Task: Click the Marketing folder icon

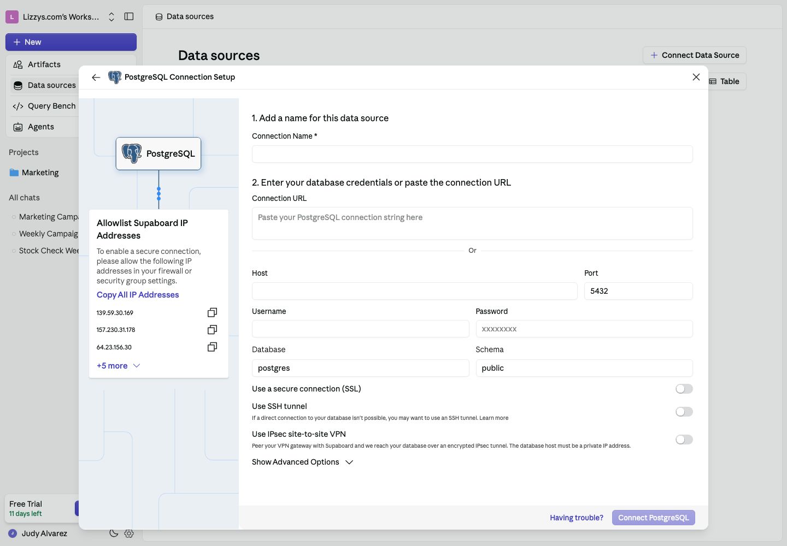Action: coord(14,173)
